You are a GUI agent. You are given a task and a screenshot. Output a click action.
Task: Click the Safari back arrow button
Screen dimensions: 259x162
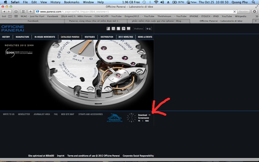click(4, 11)
